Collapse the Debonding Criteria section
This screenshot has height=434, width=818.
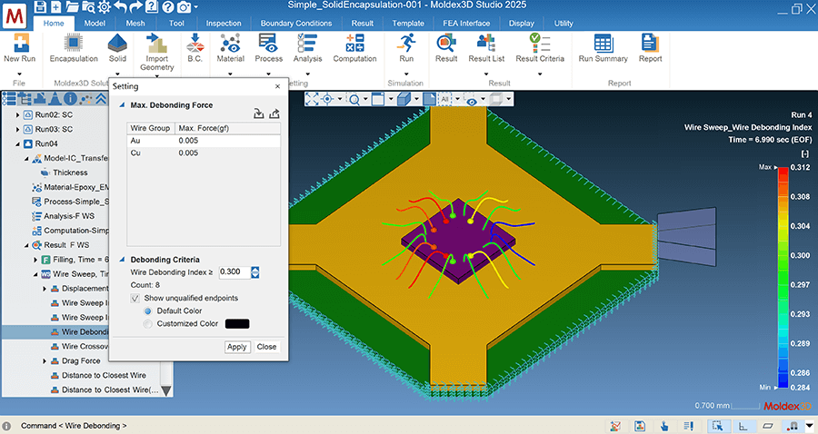click(x=122, y=259)
